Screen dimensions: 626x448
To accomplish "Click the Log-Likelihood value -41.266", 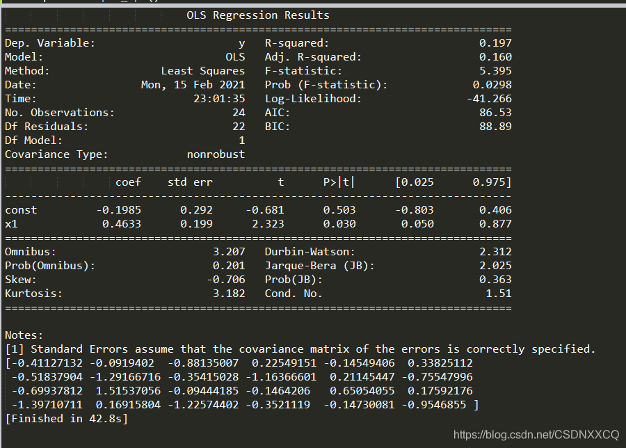I will coord(489,99).
